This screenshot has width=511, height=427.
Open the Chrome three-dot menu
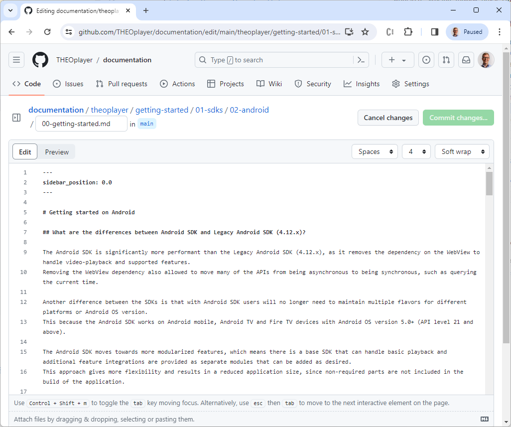[x=499, y=32]
